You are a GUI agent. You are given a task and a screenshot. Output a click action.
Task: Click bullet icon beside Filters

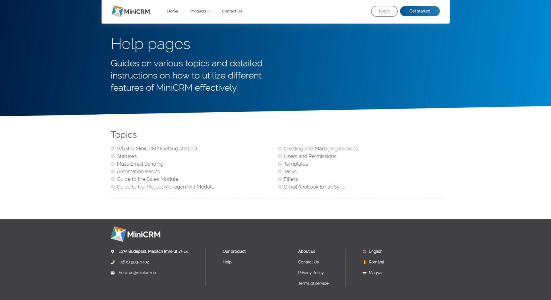tap(280, 179)
